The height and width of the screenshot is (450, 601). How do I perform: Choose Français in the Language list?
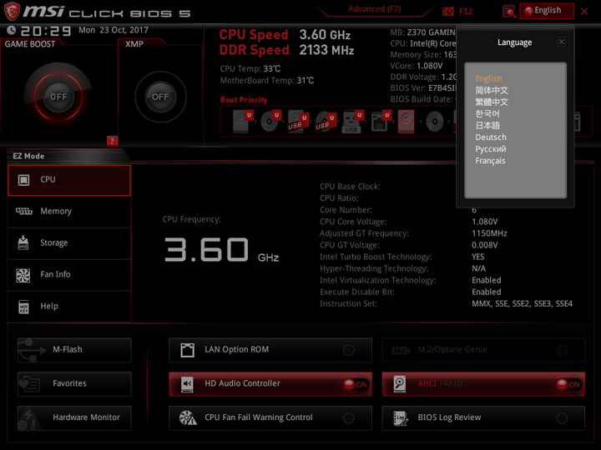[x=490, y=161]
